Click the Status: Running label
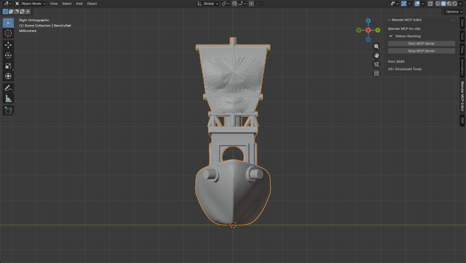Viewport: 466px width, 263px height. [x=408, y=36]
